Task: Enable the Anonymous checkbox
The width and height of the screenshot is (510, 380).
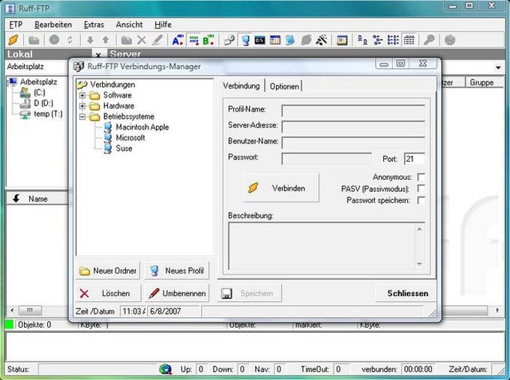Action: pyautogui.click(x=421, y=177)
